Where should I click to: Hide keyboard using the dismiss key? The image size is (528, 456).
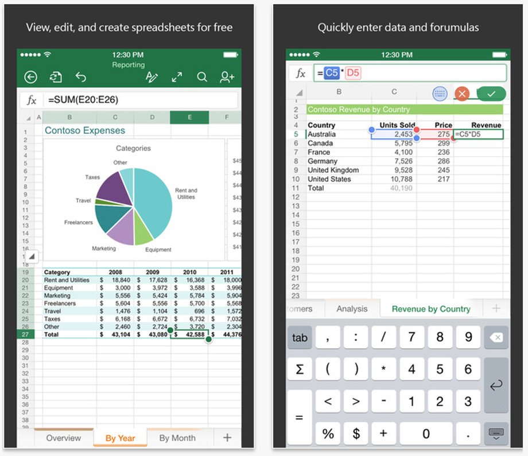(496, 434)
